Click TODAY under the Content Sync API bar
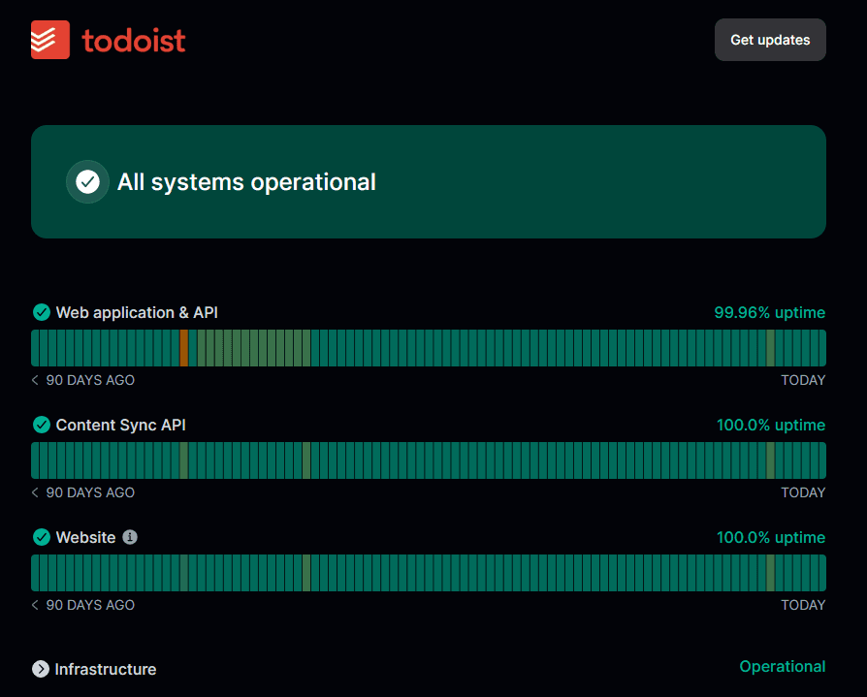 [x=803, y=492]
